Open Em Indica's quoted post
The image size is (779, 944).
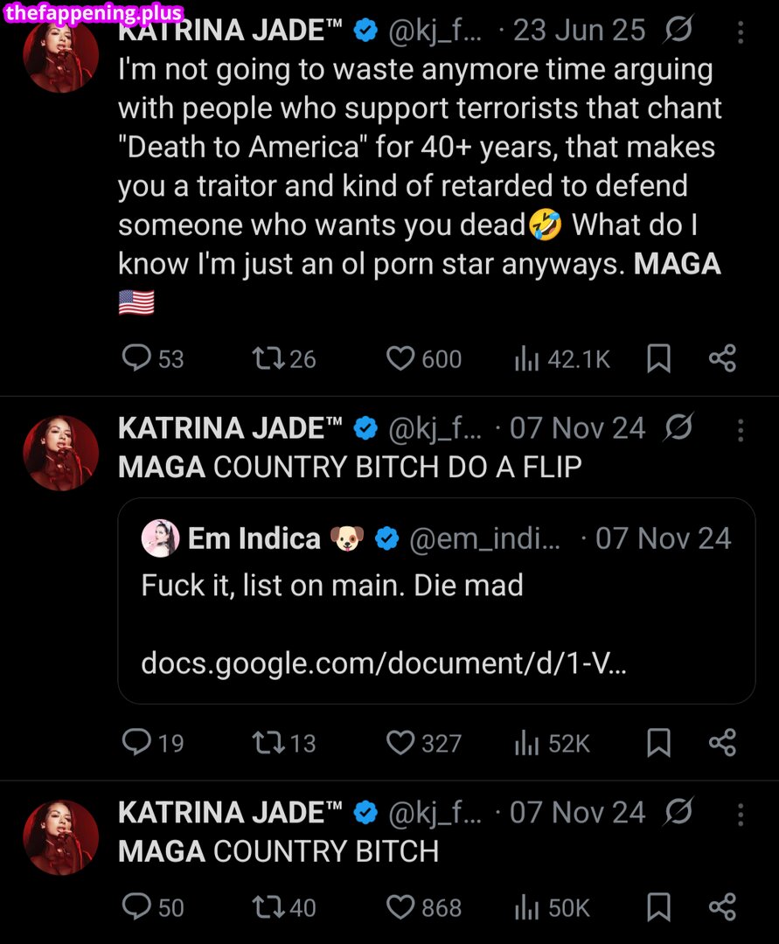pos(435,603)
